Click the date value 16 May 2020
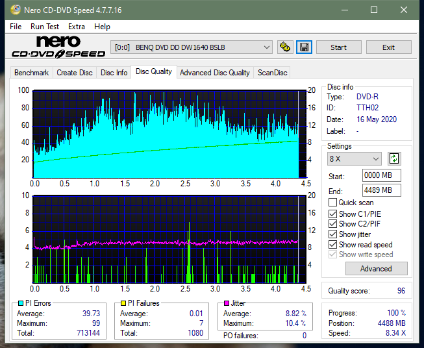424x348 pixels. pos(377,119)
